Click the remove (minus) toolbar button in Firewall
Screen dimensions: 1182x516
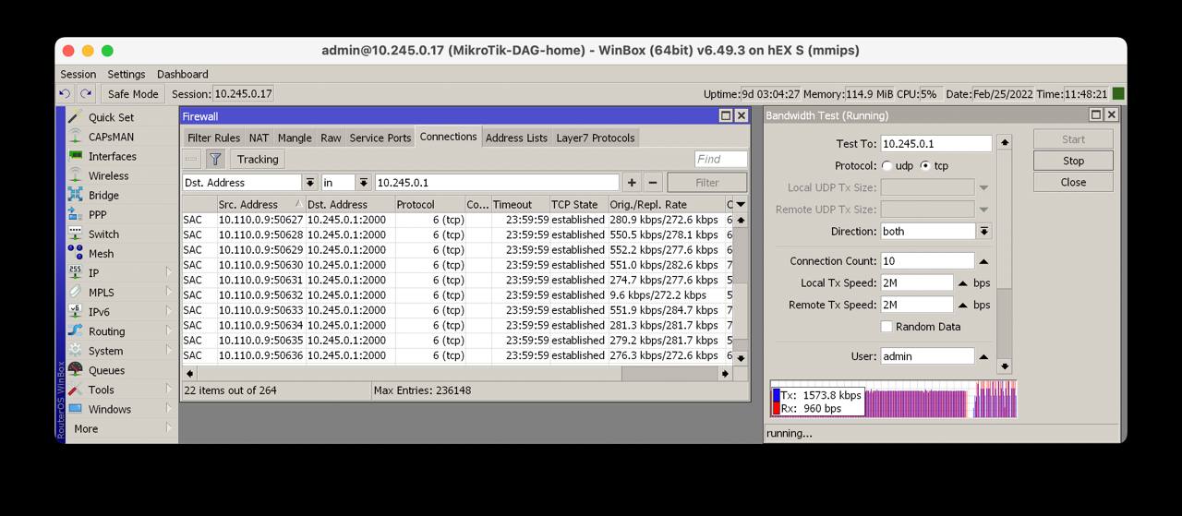[x=191, y=159]
